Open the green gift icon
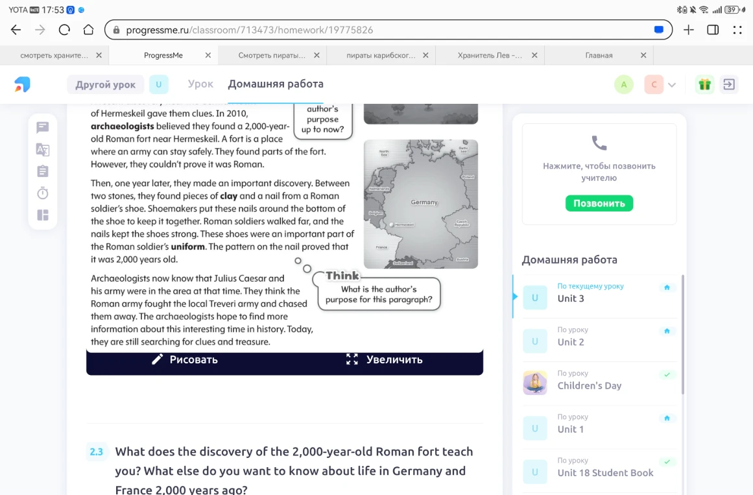The width and height of the screenshot is (753, 495). point(704,84)
